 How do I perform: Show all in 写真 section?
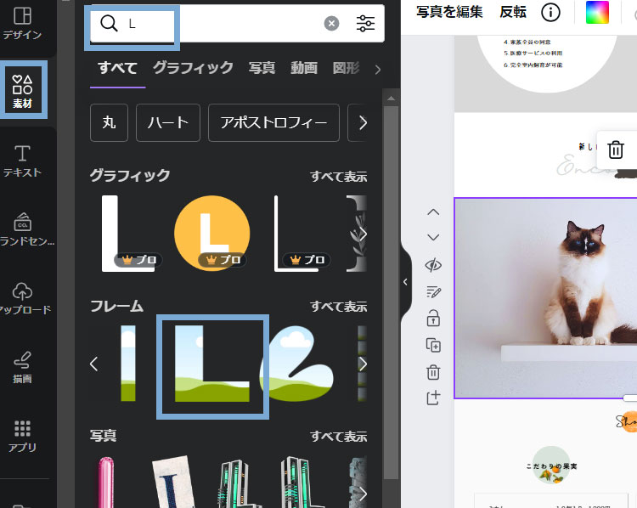(x=338, y=436)
